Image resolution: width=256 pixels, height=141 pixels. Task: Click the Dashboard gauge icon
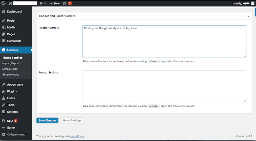coord(3,12)
